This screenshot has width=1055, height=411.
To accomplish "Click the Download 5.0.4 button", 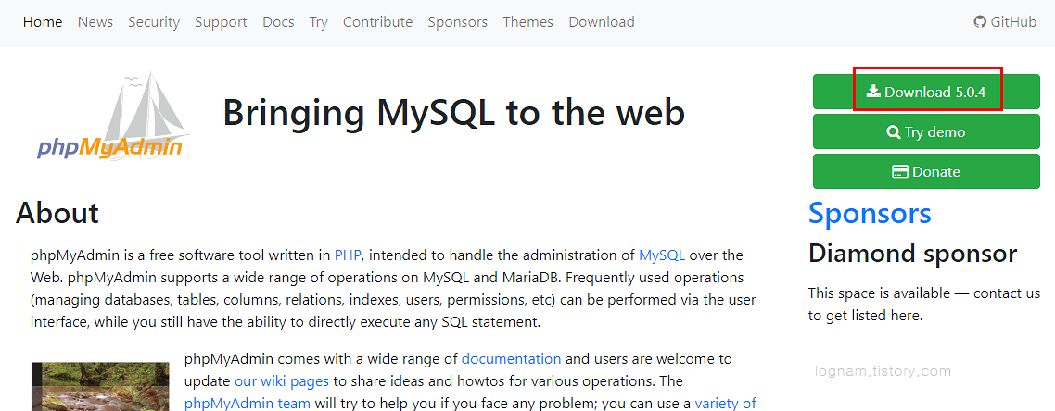I will (926, 92).
